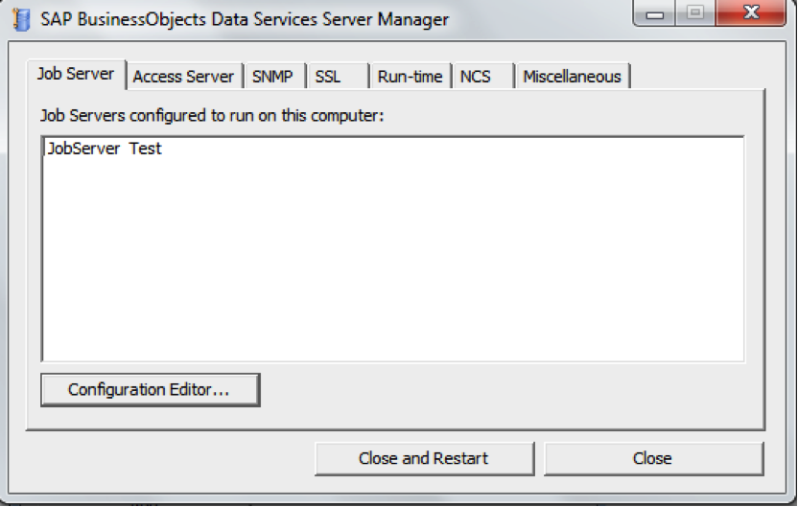Click the 'Job Servers configured to run' label
Image resolution: width=798 pixels, height=507 pixels.
pos(212,116)
